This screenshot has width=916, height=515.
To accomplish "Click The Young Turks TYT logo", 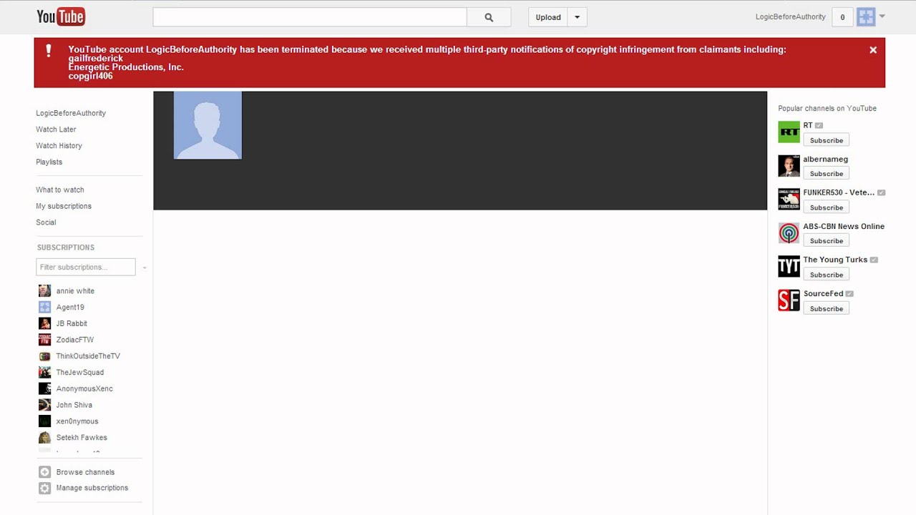I will click(x=789, y=266).
